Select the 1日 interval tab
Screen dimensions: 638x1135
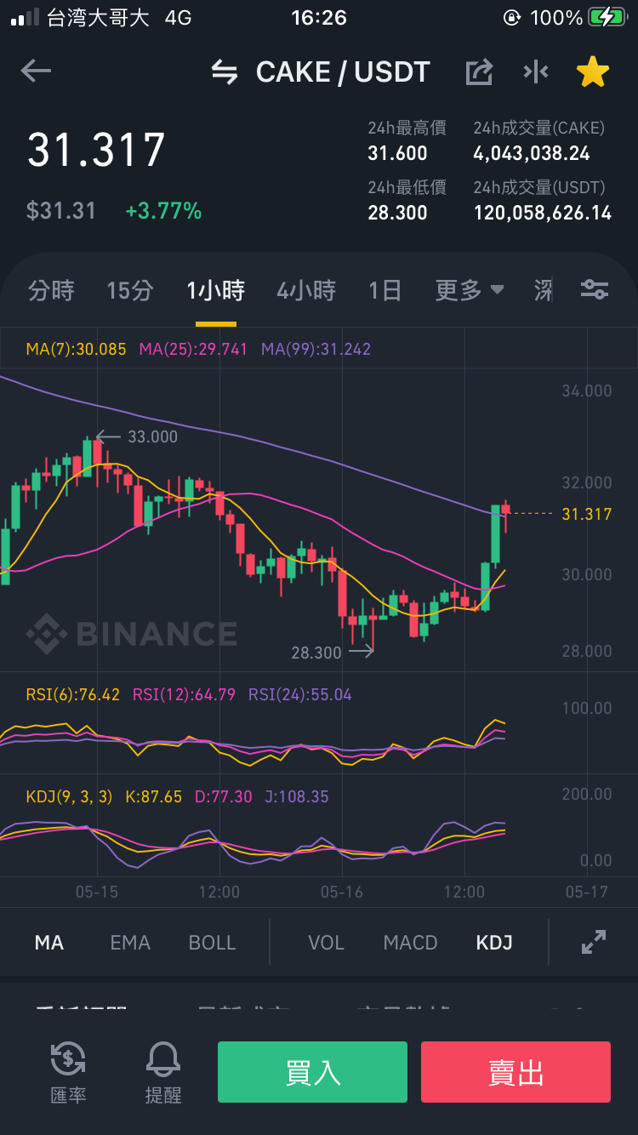coord(385,291)
